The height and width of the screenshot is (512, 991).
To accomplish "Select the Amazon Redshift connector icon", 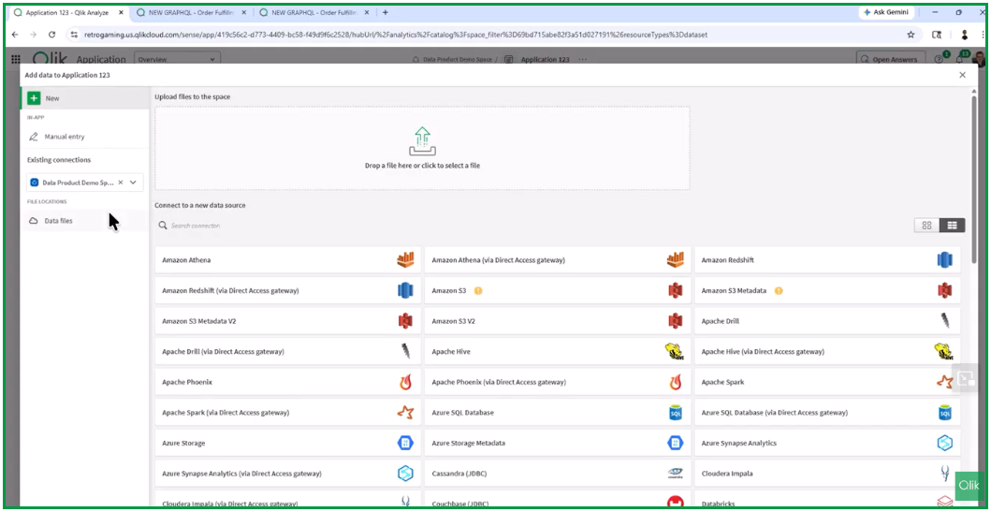I will 944,260.
